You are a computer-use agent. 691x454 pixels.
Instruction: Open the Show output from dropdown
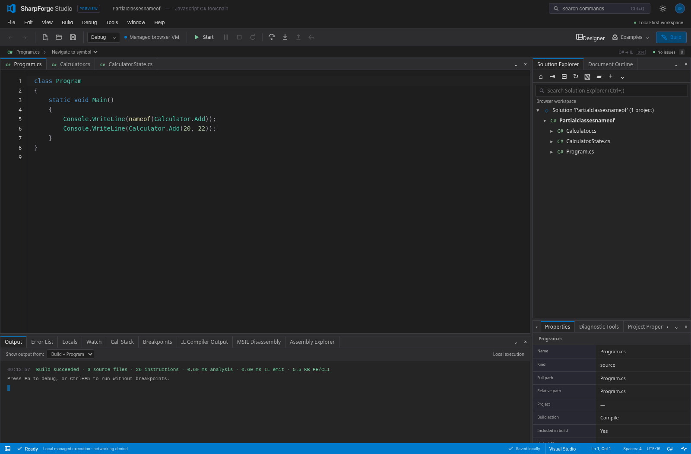point(70,354)
